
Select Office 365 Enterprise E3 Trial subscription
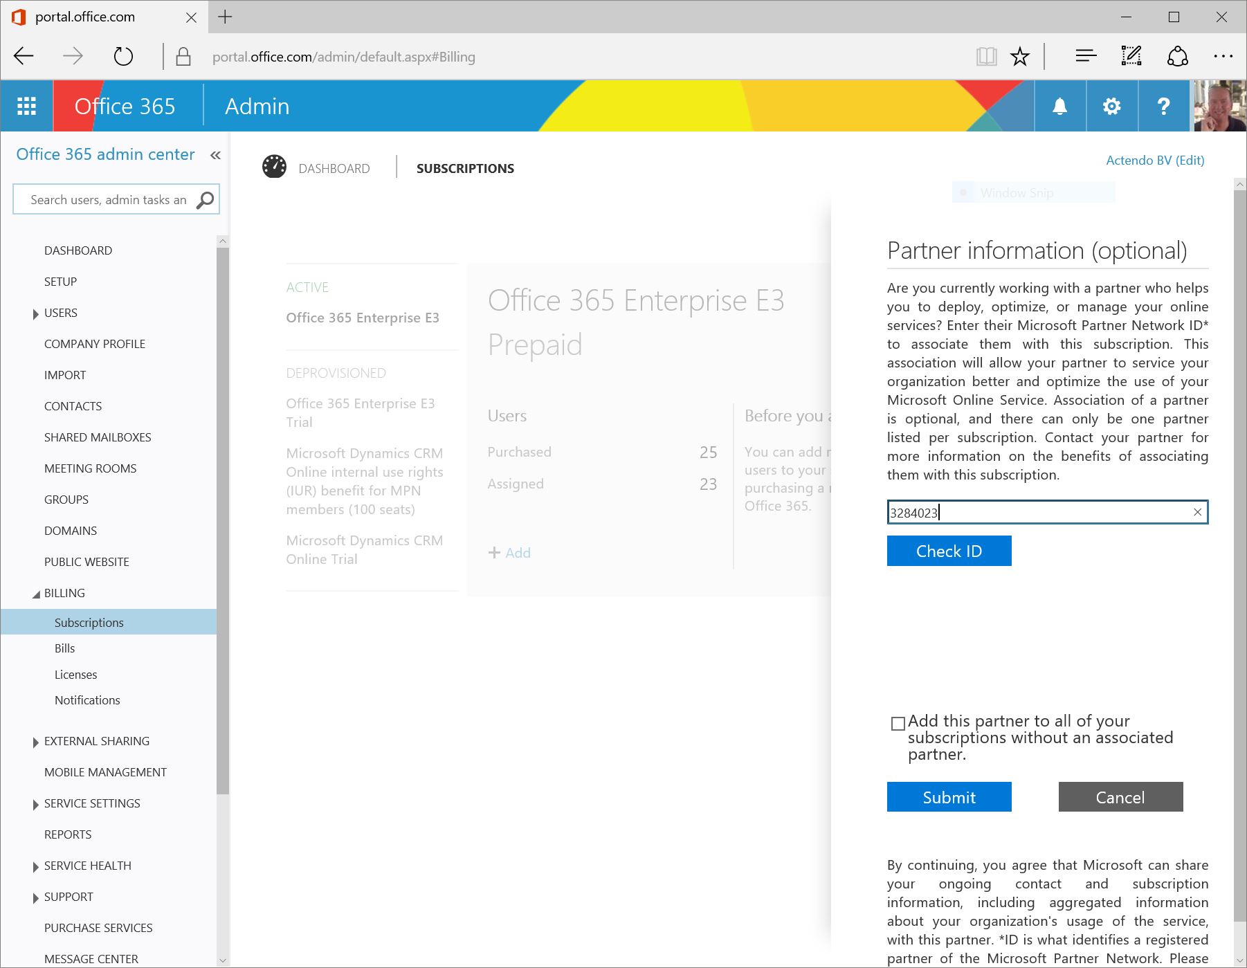tap(361, 412)
